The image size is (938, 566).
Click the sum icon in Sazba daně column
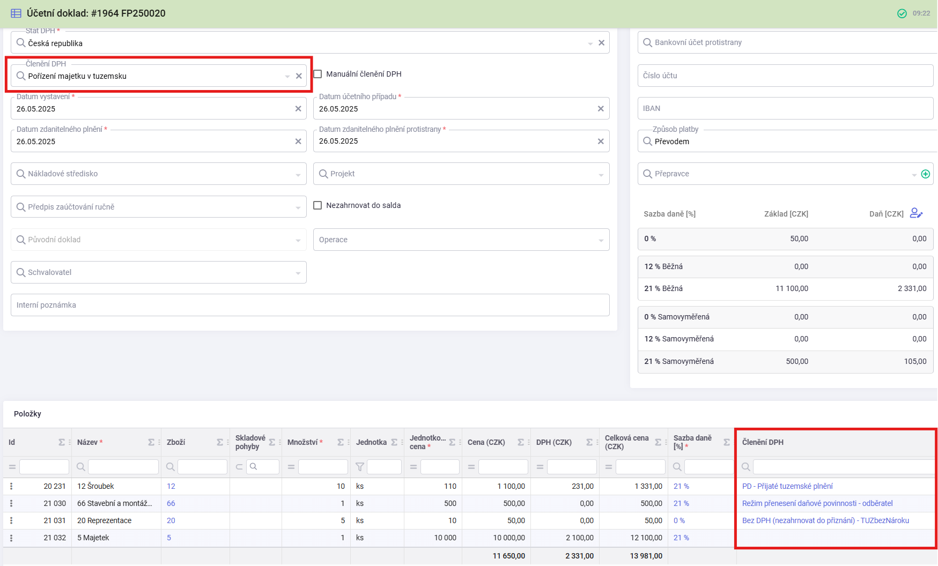[x=727, y=442]
